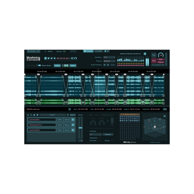Viewport: 194px width, 194px height.
Task: Click the horizontal Zoom control
Action: 158,65
